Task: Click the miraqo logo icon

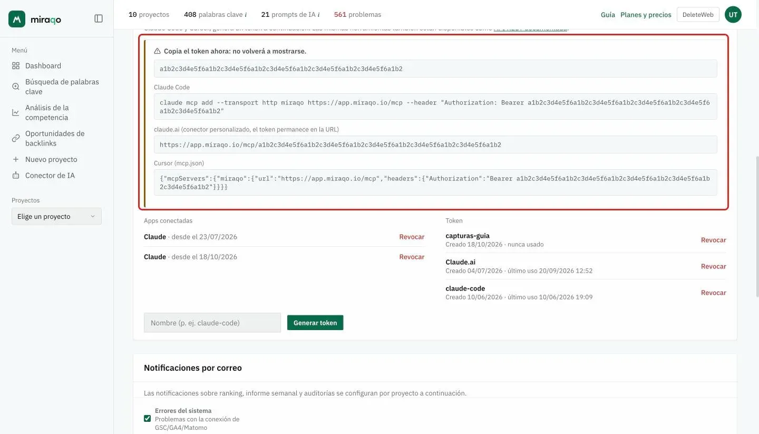Action: (17, 19)
